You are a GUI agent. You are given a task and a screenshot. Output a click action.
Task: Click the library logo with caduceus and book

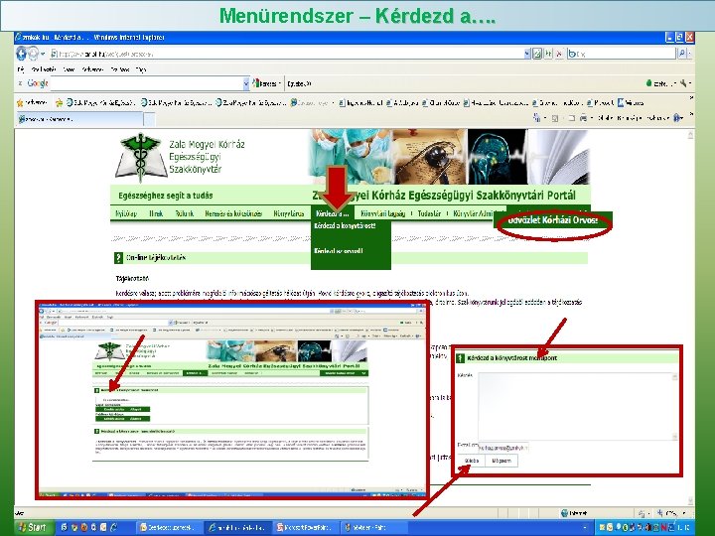click(141, 157)
